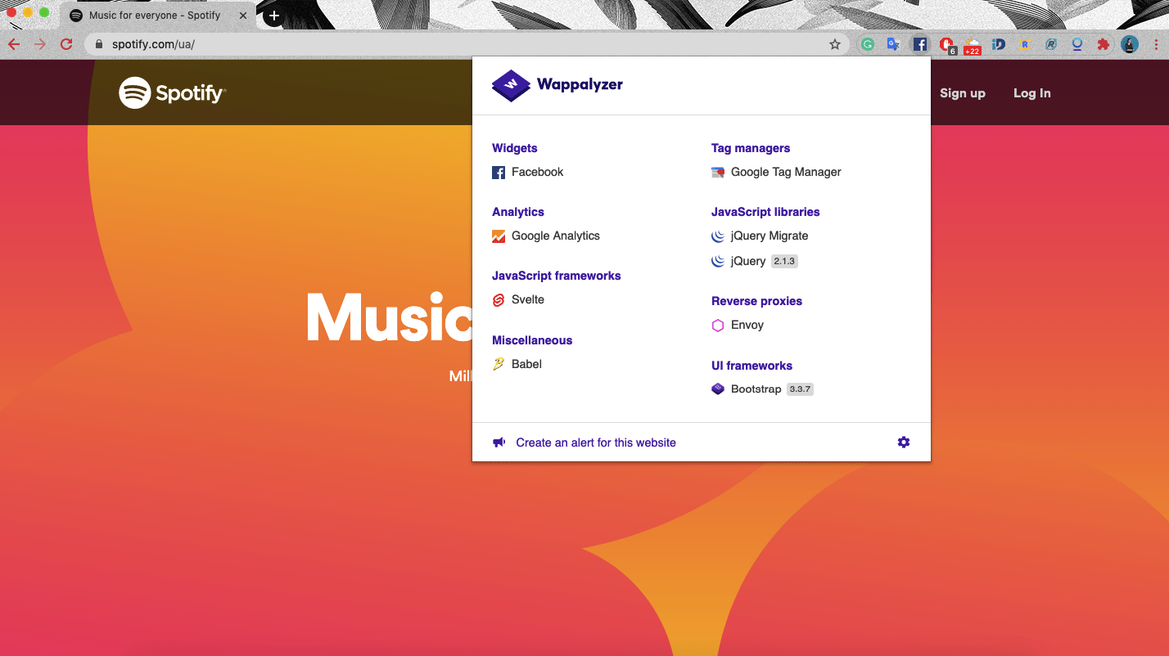Viewport: 1169px width, 656px height.
Task: Click the jQuery Migrate logo icon
Action: (x=718, y=236)
